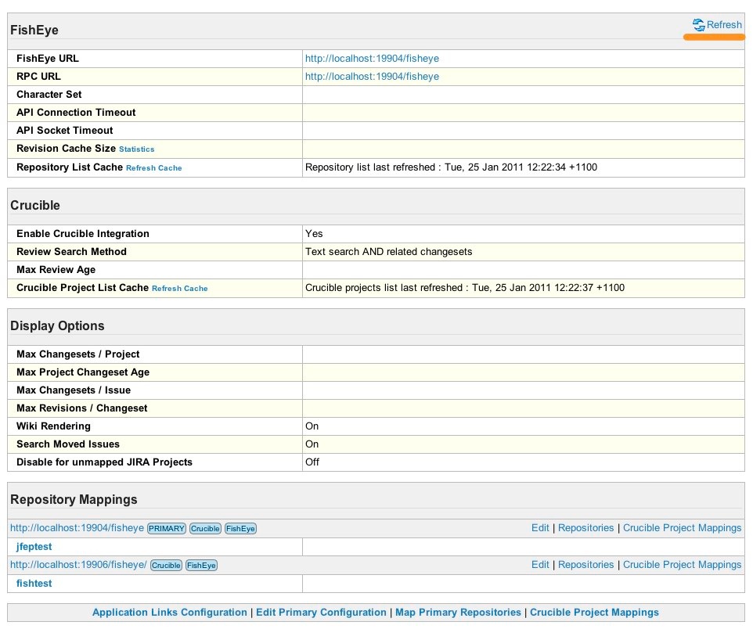The height and width of the screenshot is (629, 753).
Task: Edit the localhost:19906 repository mapping
Action: 540,565
